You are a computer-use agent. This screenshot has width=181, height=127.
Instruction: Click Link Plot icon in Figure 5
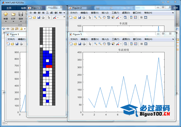click(x=126, y=44)
